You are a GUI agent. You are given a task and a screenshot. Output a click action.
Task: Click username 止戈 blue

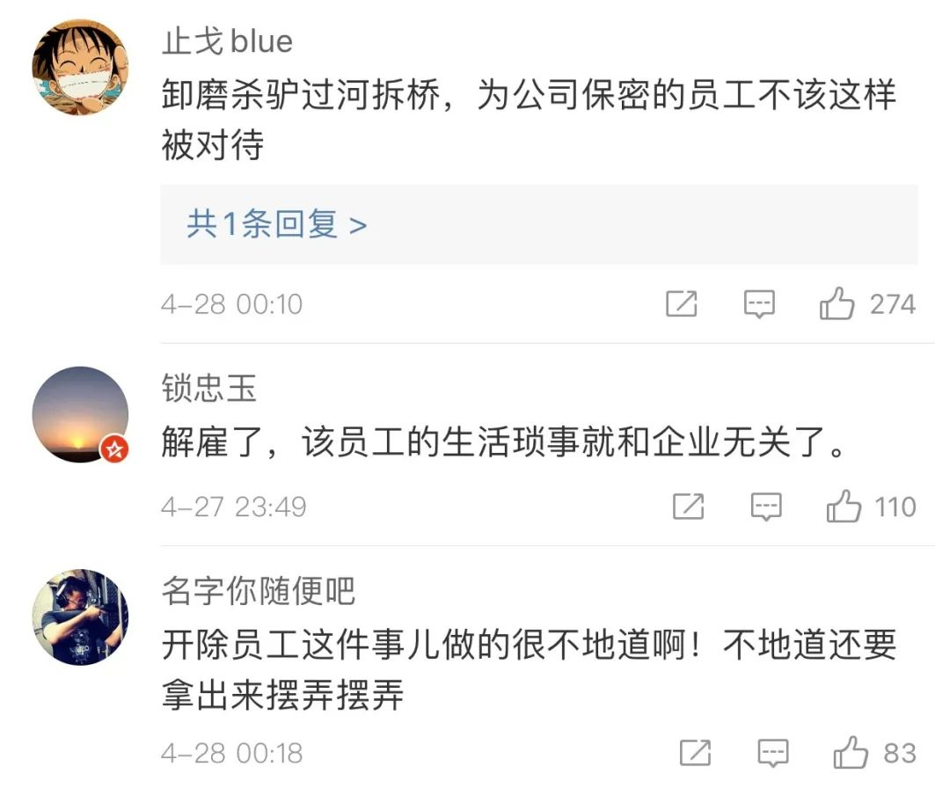pos(227,41)
